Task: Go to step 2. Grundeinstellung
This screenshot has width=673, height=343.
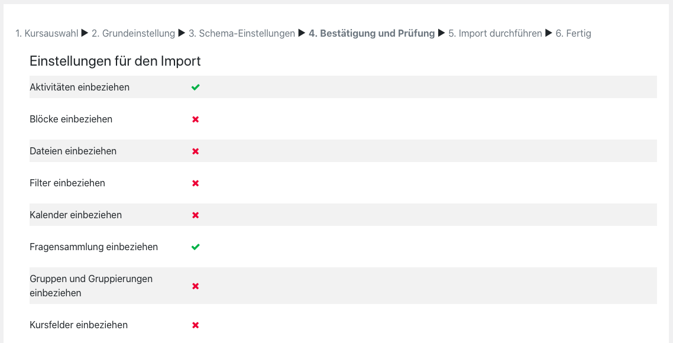Action: point(133,34)
